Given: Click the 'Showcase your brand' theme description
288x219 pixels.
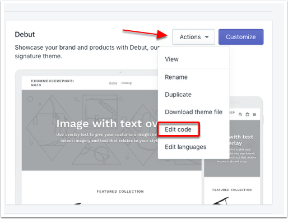Looking at the screenshot, I should click(x=87, y=52).
